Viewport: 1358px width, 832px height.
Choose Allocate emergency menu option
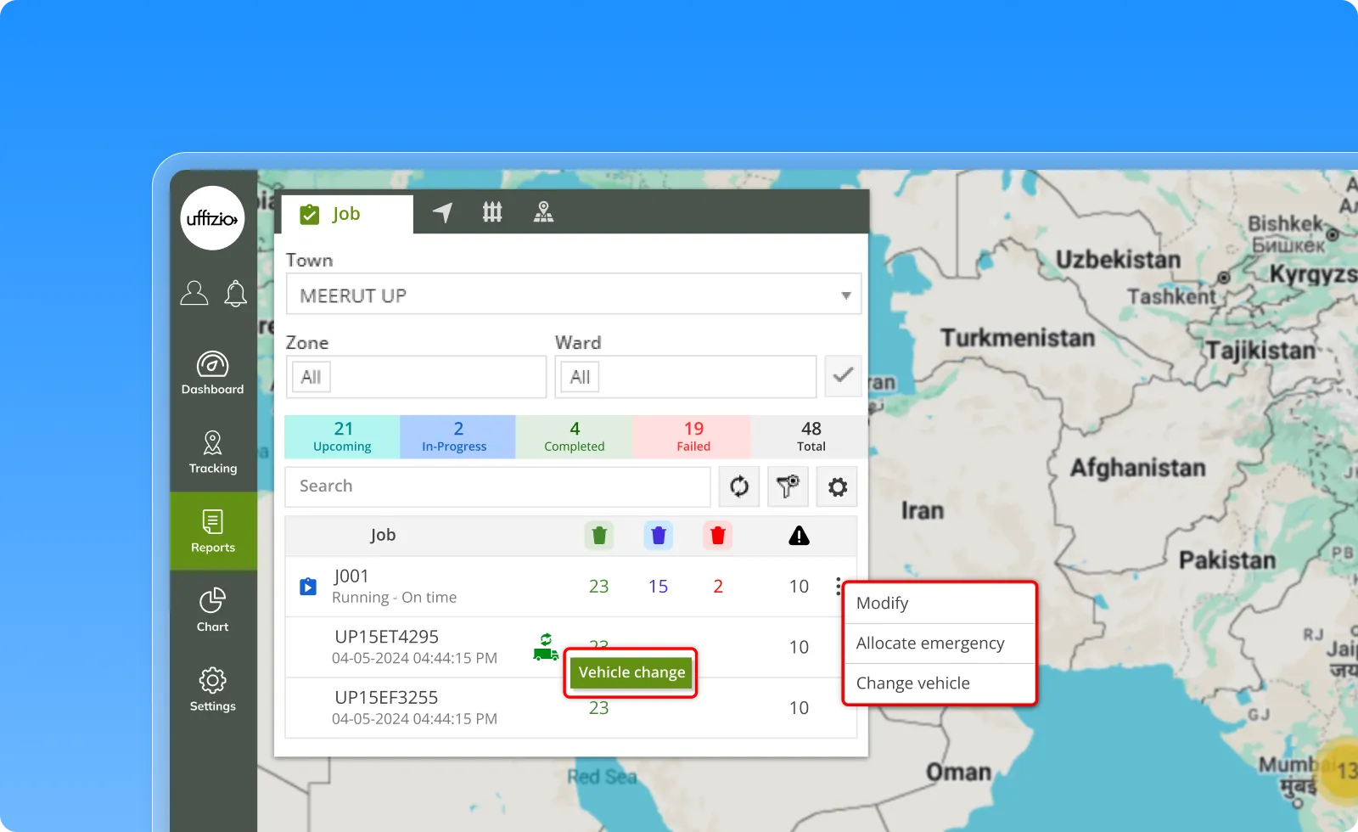pyautogui.click(x=930, y=644)
